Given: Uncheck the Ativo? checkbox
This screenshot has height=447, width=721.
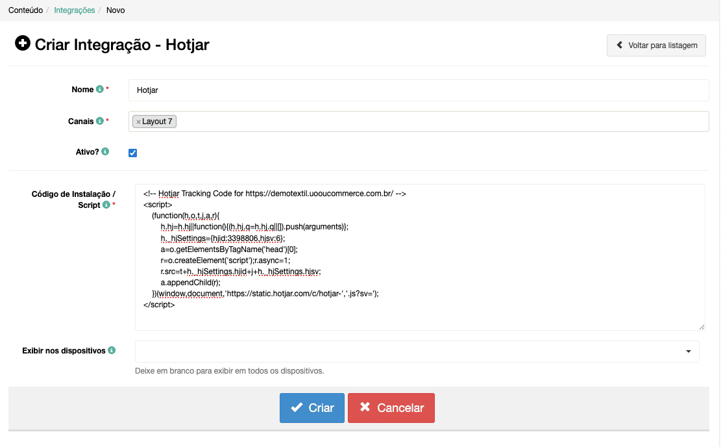Looking at the screenshot, I should 133,153.
